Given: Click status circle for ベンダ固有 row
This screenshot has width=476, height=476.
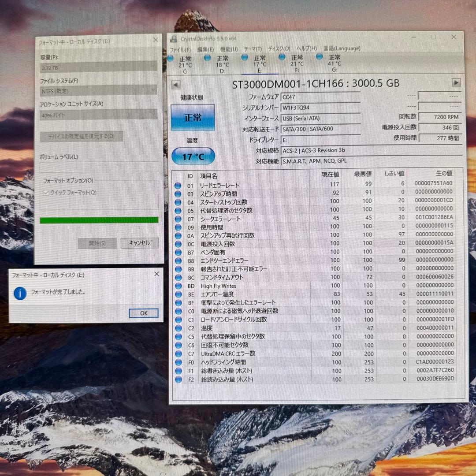Looking at the screenshot, I should point(178,253).
